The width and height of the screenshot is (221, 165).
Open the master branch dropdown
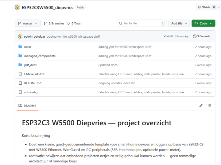(x=28, y=23)
